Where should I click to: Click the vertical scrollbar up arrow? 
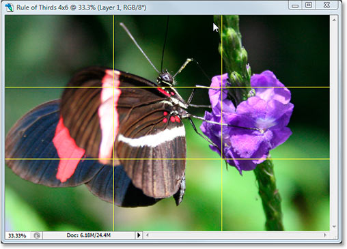[x=334, y=20]
